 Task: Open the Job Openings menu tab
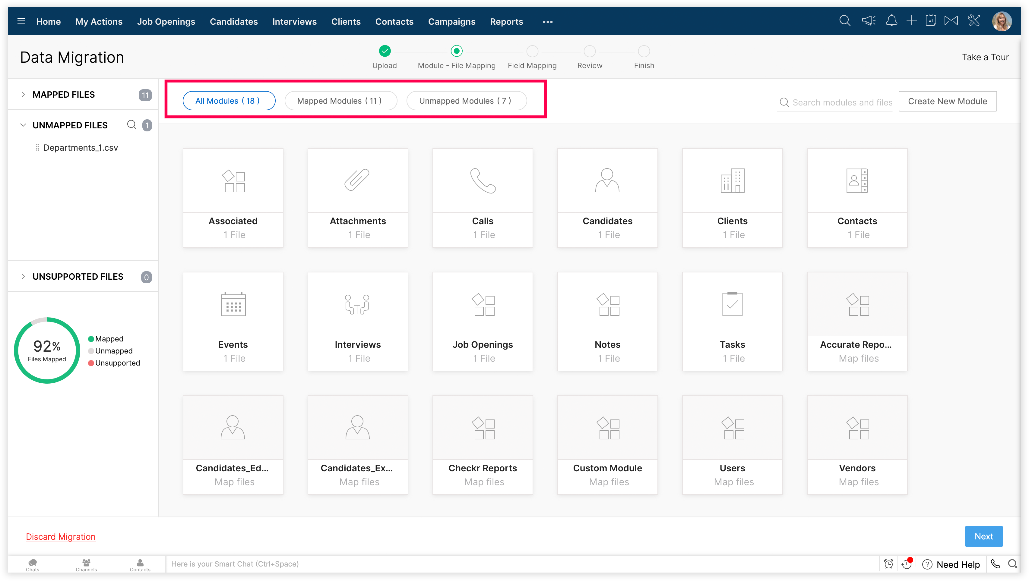166,22
